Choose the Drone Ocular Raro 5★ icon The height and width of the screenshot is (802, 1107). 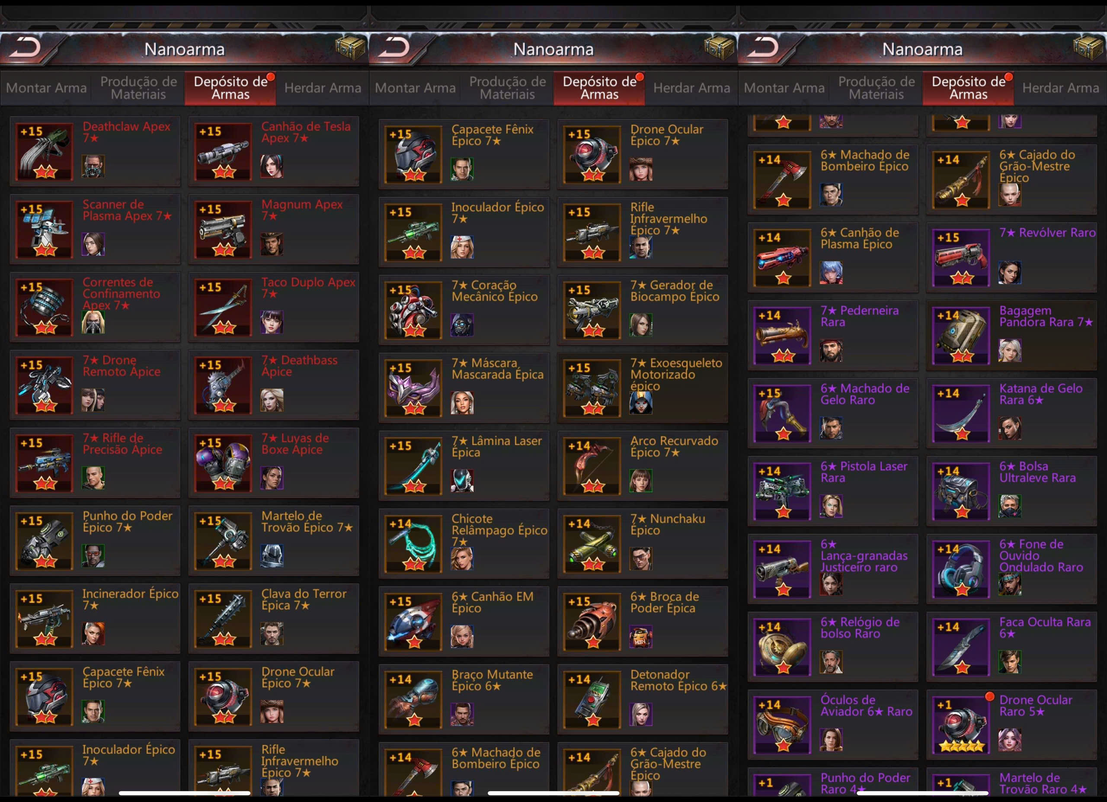click(x=961, y=725)
